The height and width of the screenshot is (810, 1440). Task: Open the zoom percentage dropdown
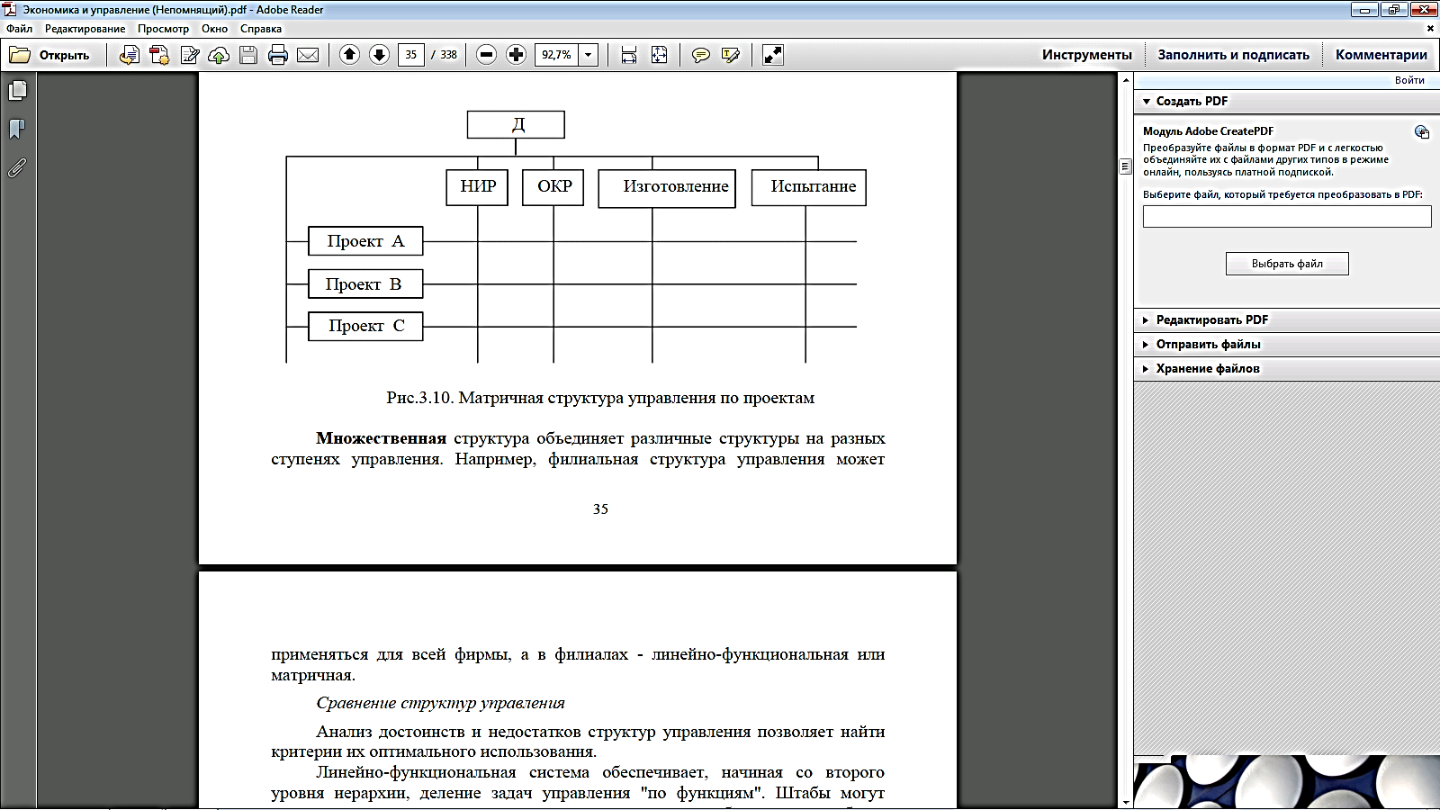(x=589, y=55)
